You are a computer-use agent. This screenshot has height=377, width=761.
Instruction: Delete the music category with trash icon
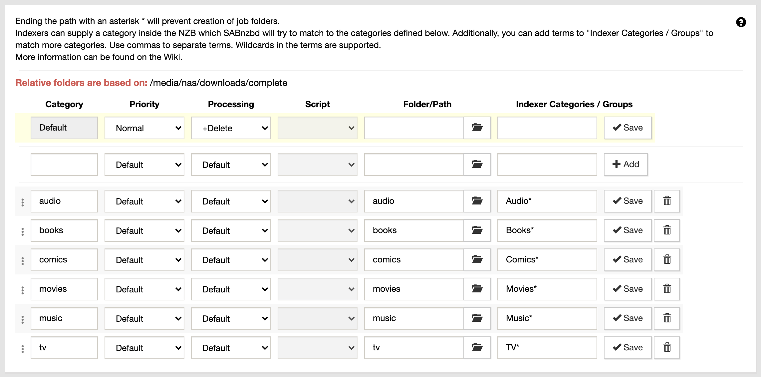(667, 318)
